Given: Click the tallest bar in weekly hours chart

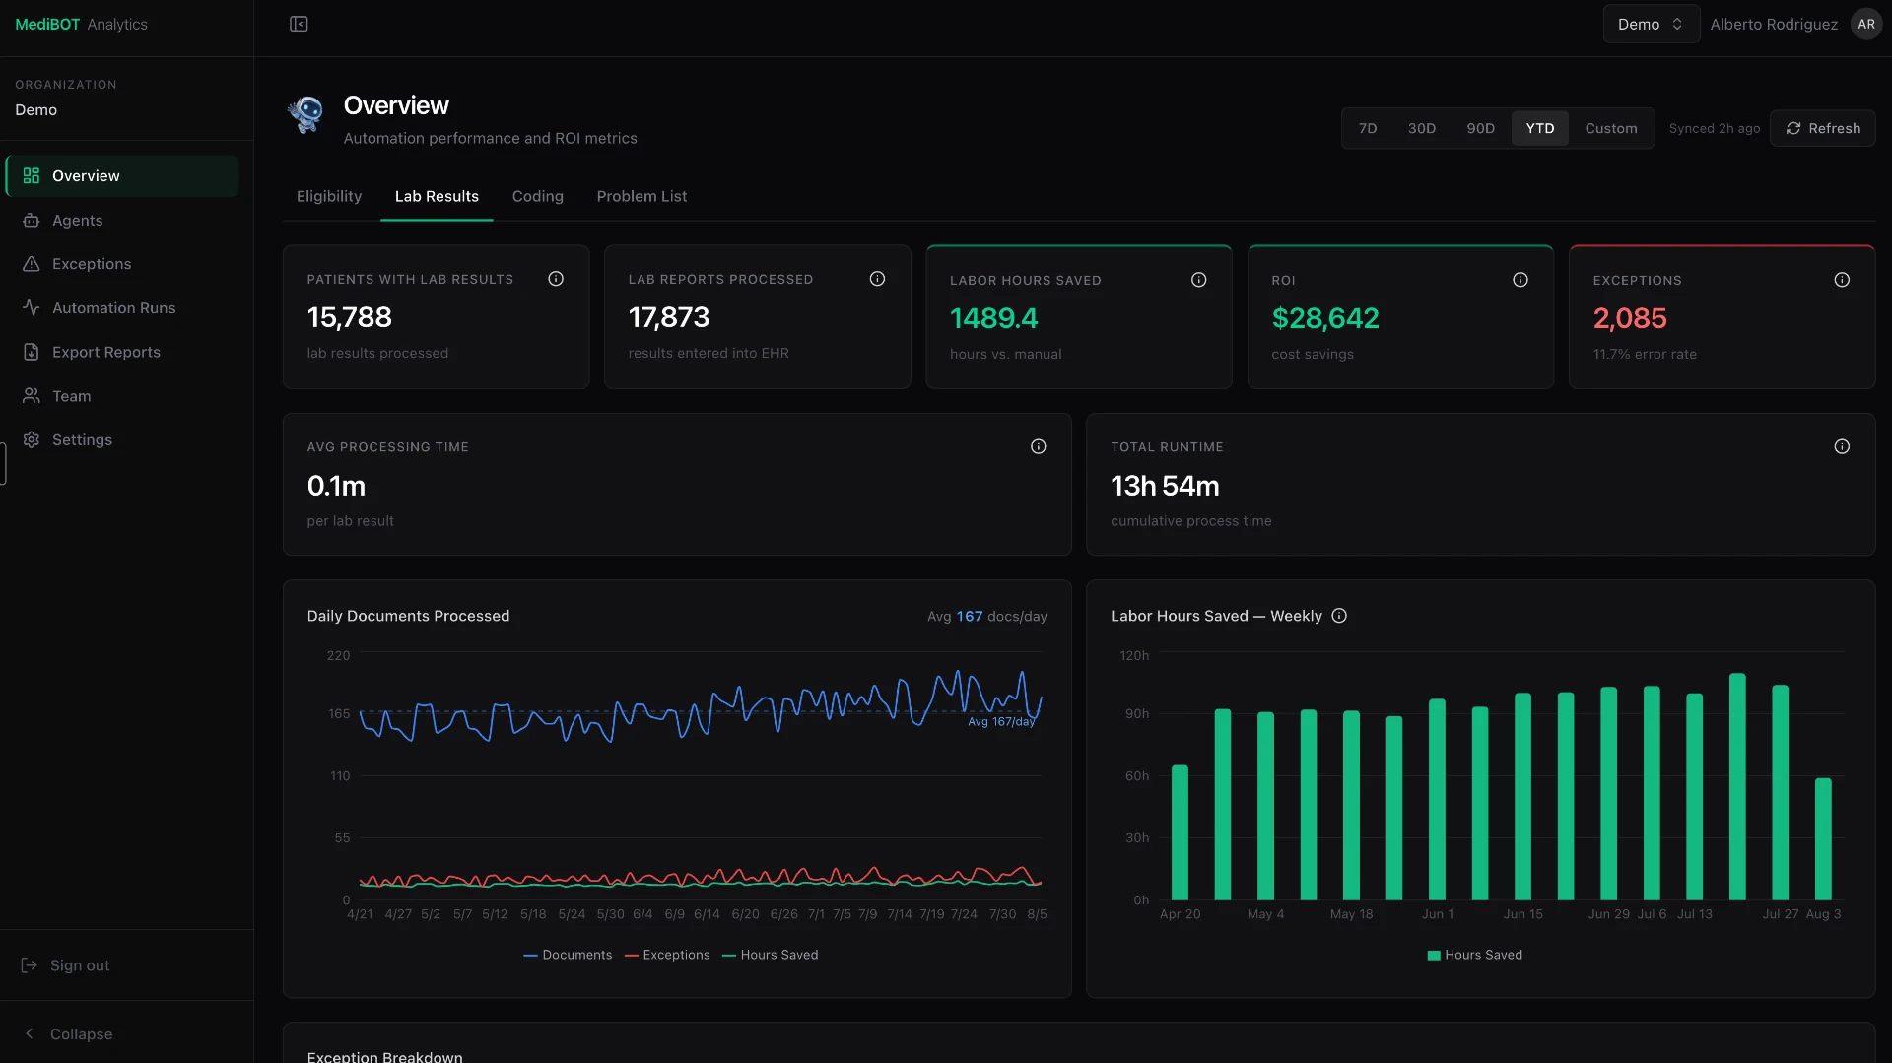Looking at the screenshot, I should [1737, 786].
